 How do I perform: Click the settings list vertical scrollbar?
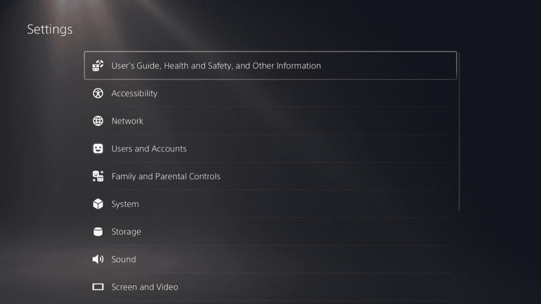[x=459, y=131]
